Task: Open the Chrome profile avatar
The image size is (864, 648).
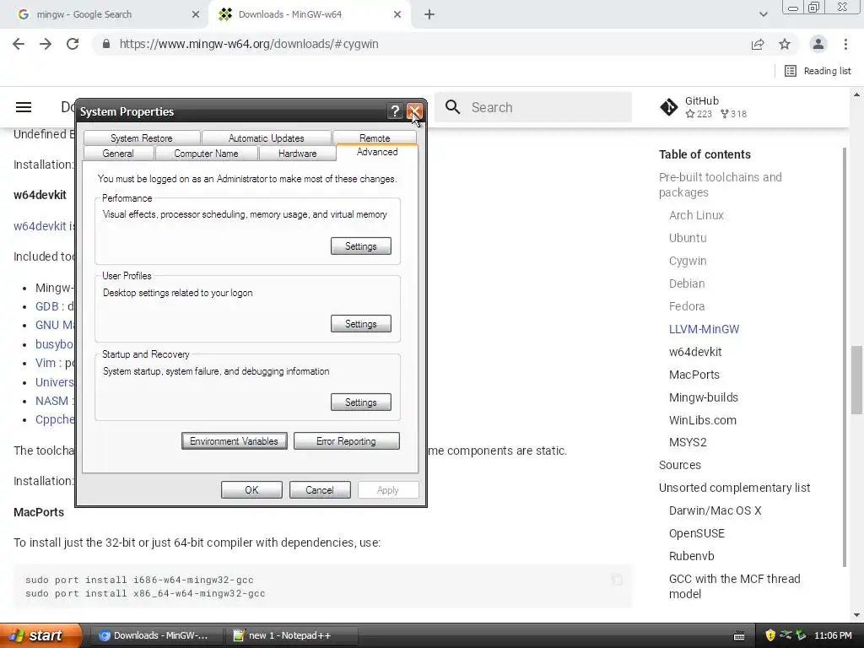Action: click(x=818, y=44)
